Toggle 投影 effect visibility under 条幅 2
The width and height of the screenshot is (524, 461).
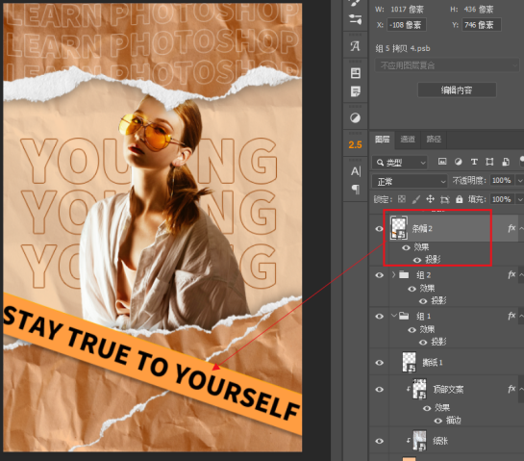pyautogui.click(x=416, y=260)
